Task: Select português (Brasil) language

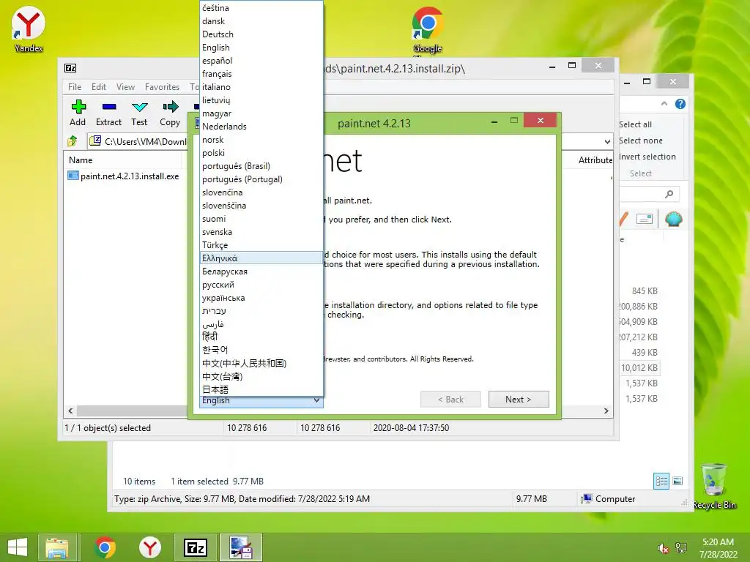Action: pyautogui.click(x=261, y=166)
